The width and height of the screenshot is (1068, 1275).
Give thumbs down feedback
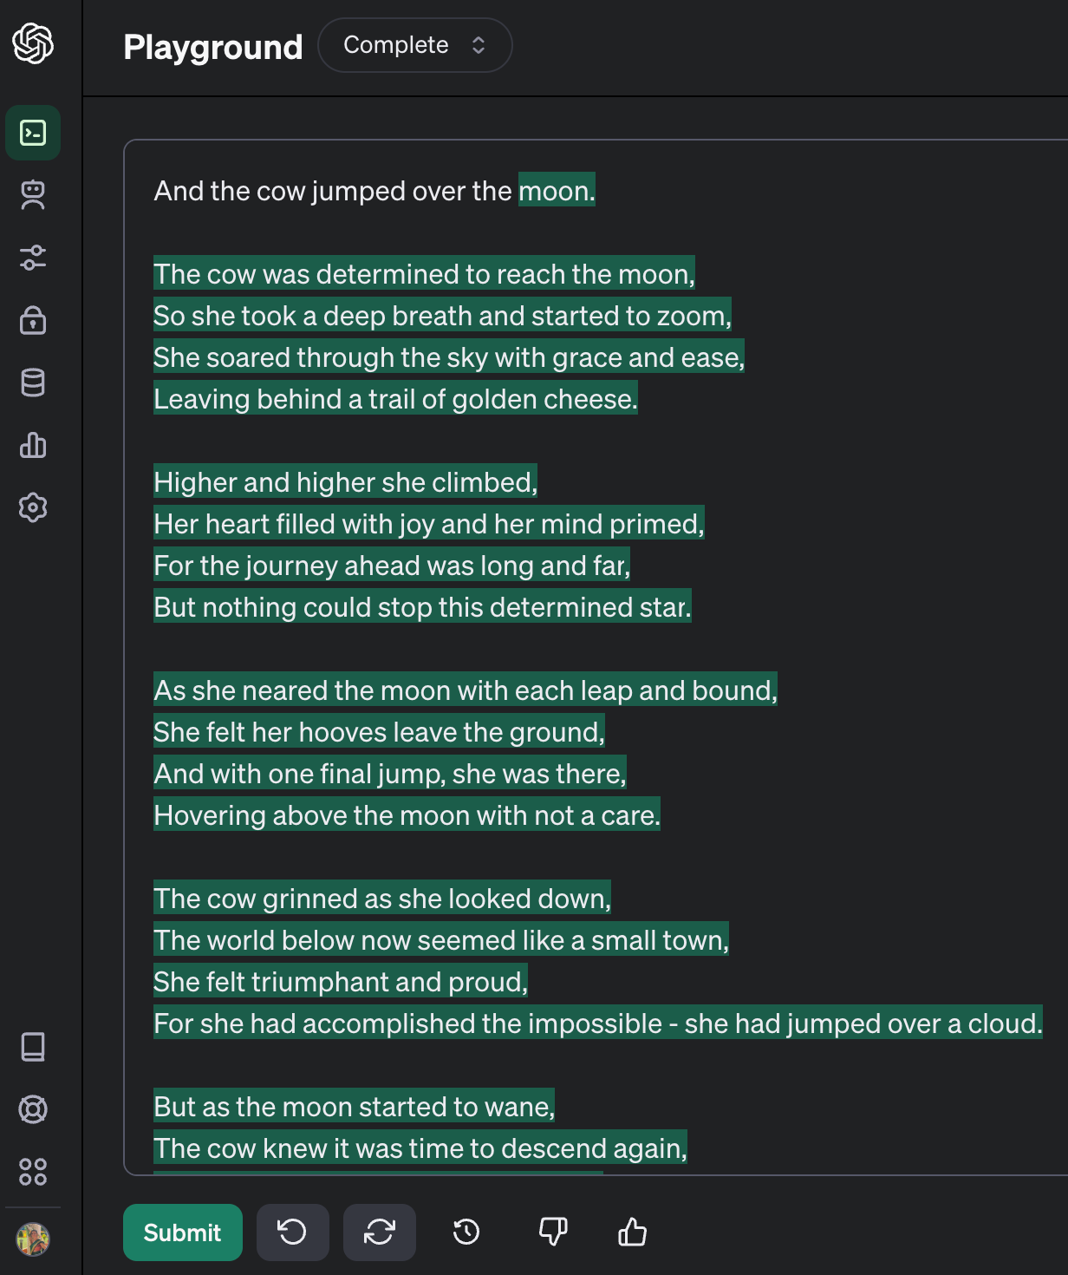[553, 1232]
